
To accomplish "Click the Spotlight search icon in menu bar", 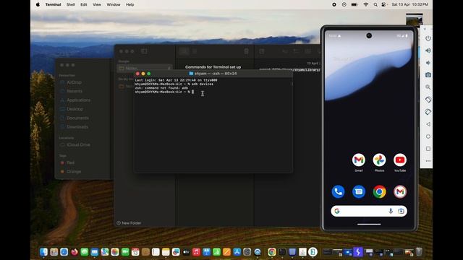I will (375, 4).
